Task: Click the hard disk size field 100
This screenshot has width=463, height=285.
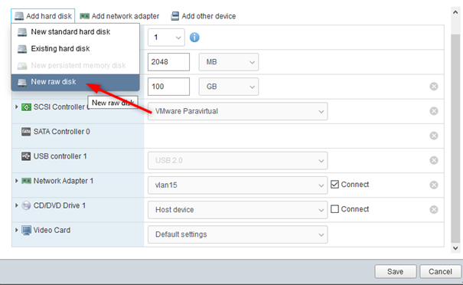Action: click(168, 87)
